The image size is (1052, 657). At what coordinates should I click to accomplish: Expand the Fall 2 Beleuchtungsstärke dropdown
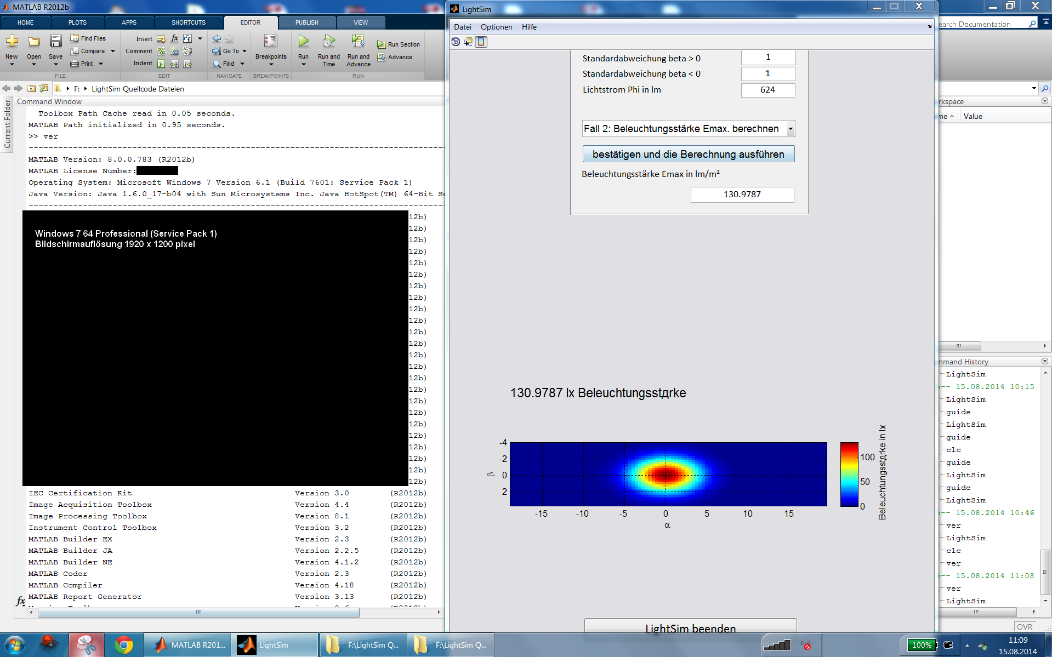click(x=790, y=129)
